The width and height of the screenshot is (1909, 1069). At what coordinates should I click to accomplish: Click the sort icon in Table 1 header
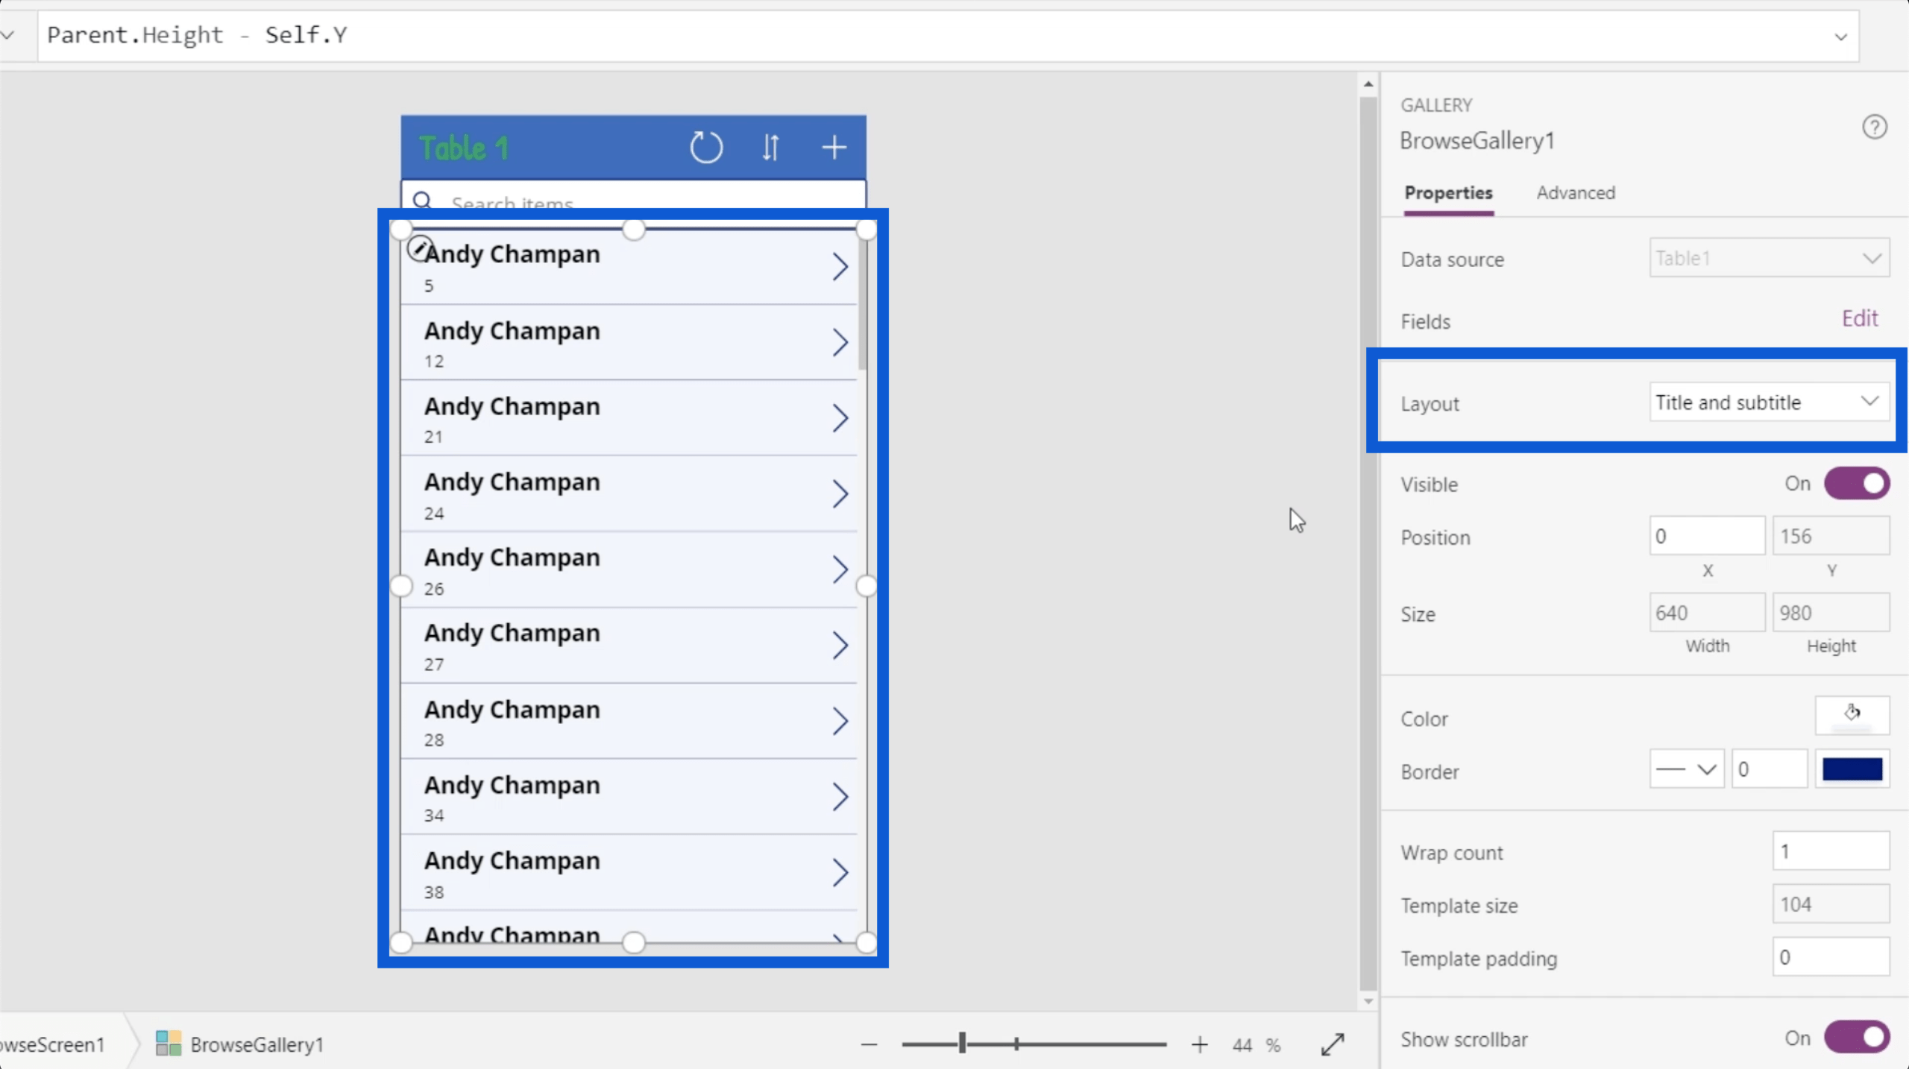770,148
